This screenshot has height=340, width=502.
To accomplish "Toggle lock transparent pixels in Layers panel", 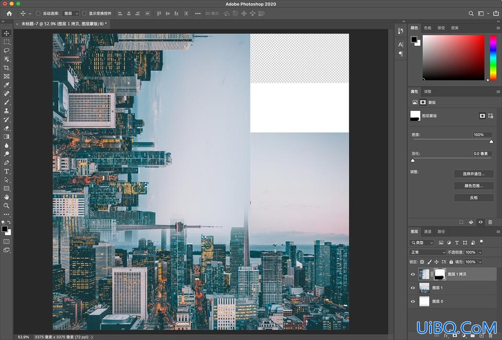I will (422, 262).
